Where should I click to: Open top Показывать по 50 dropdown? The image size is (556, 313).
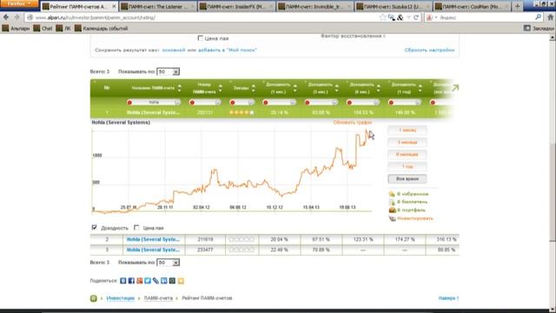click(168, 71)
